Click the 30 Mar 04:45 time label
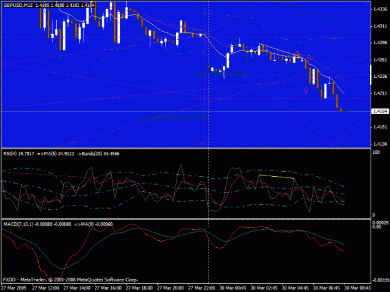The image size is (390, 292). click(295, 288)
